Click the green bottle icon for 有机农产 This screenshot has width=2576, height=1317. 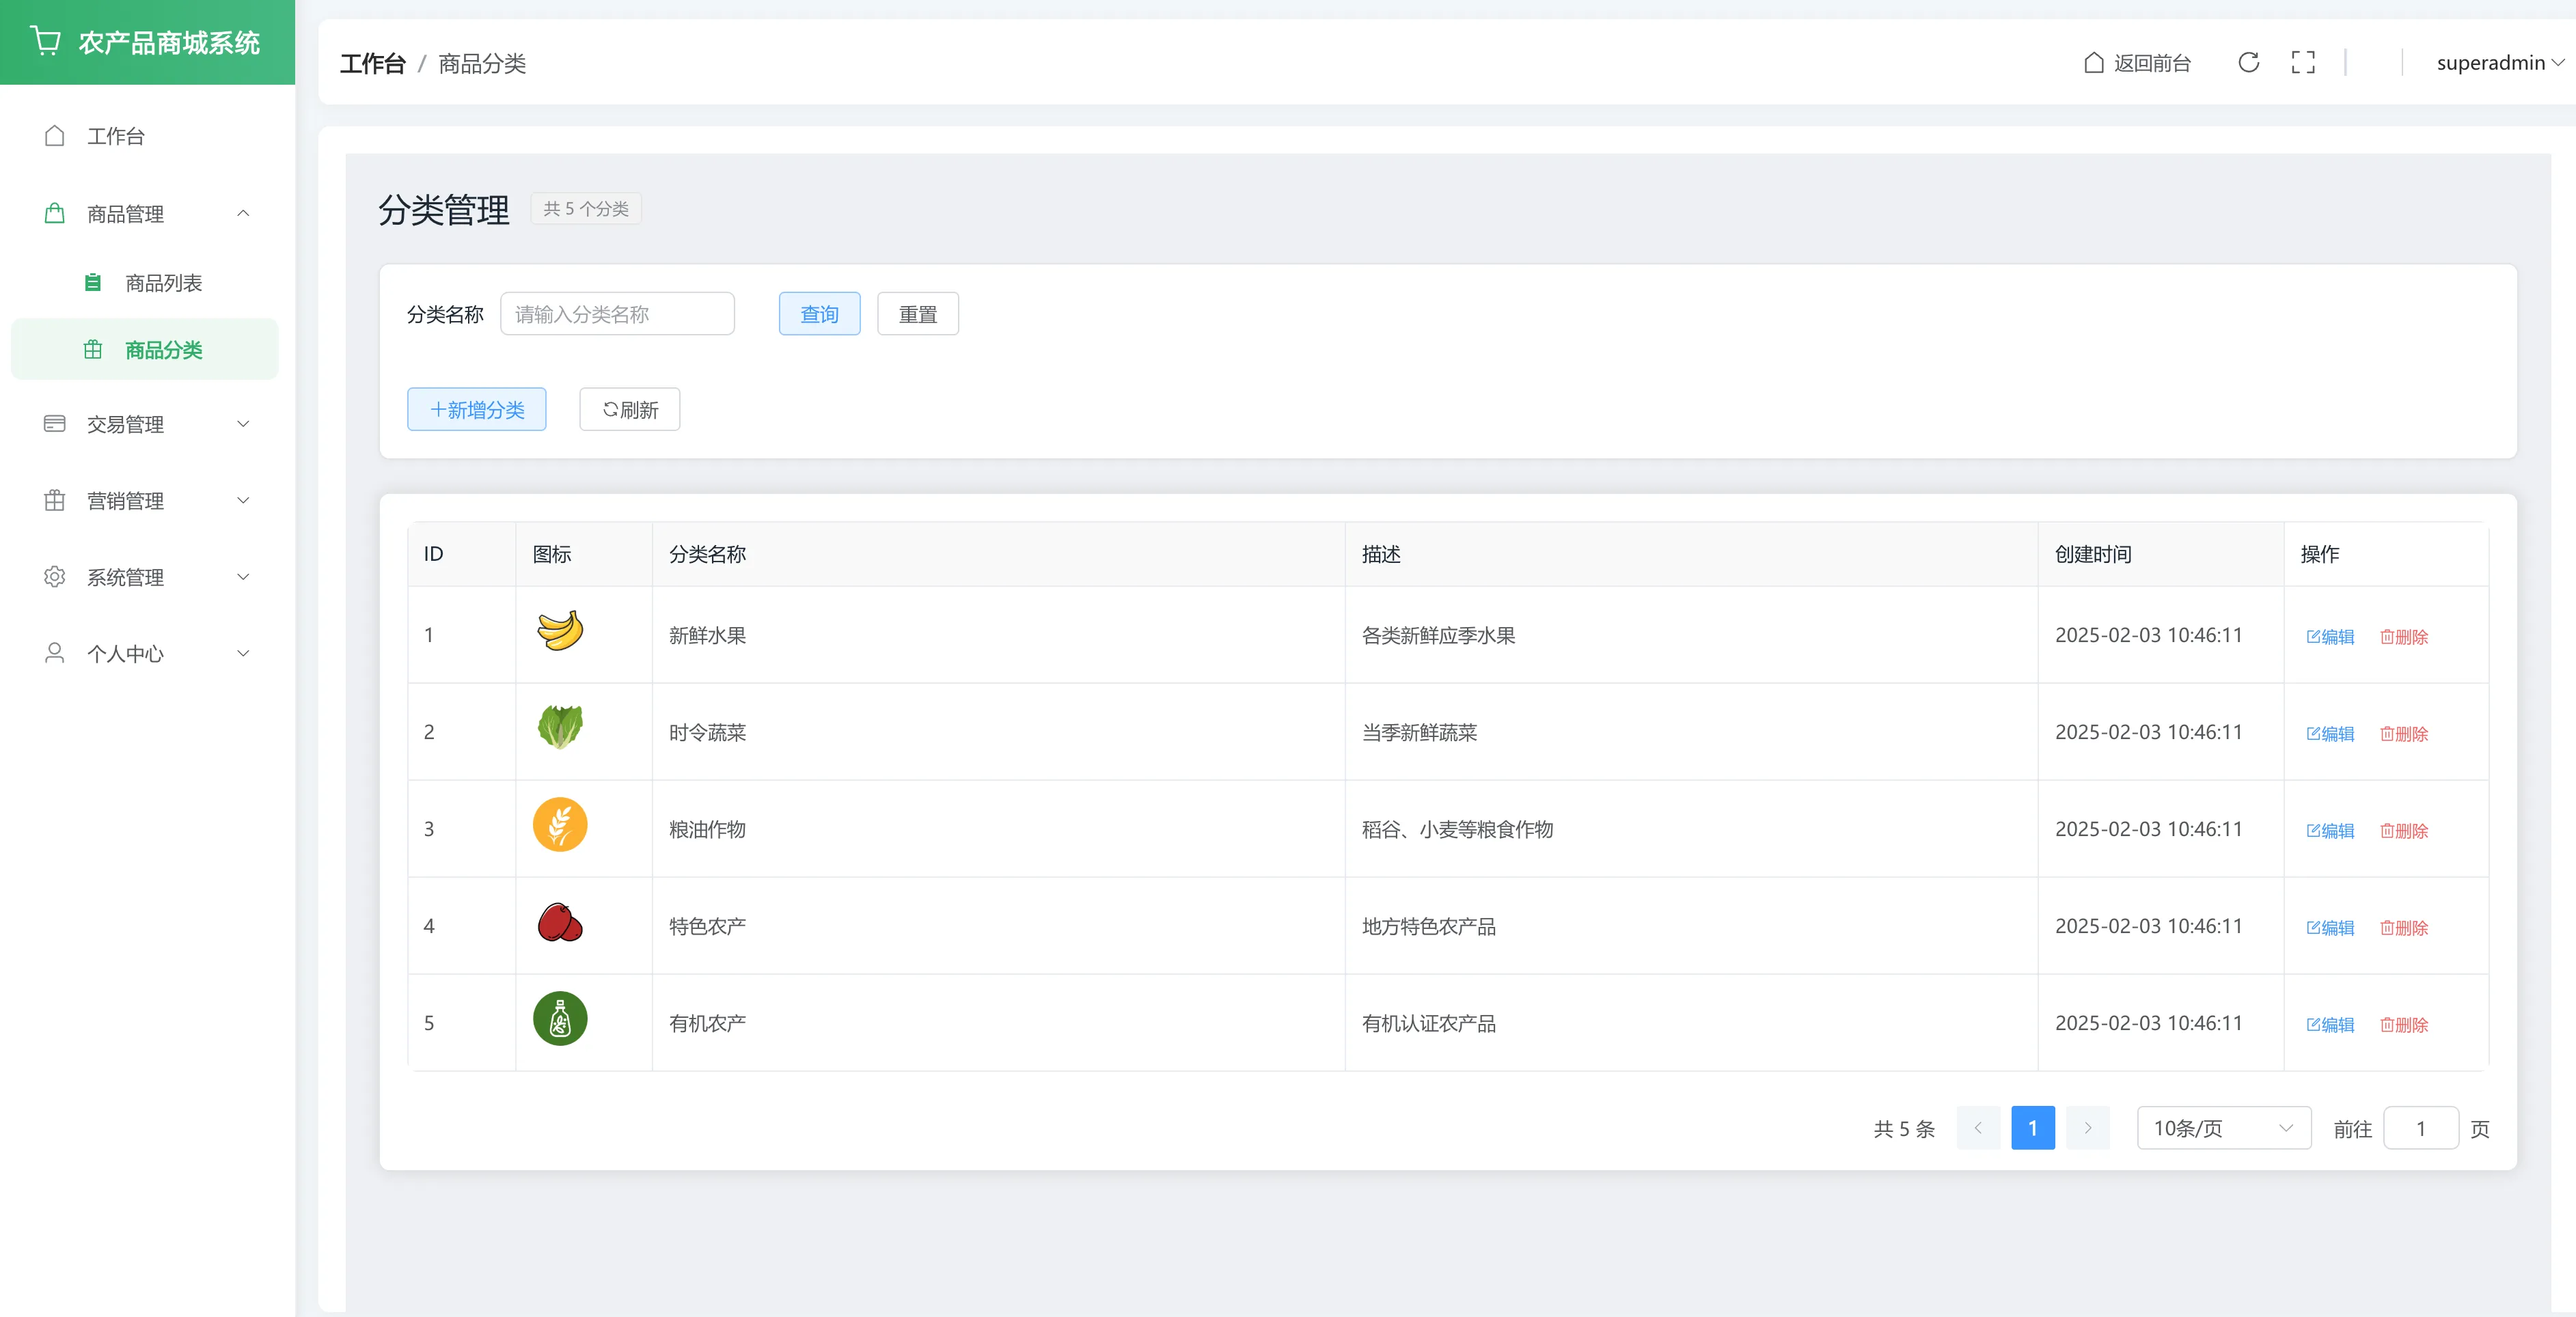[x=560, y=1019]
